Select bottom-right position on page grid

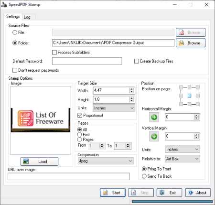point(198,104)
